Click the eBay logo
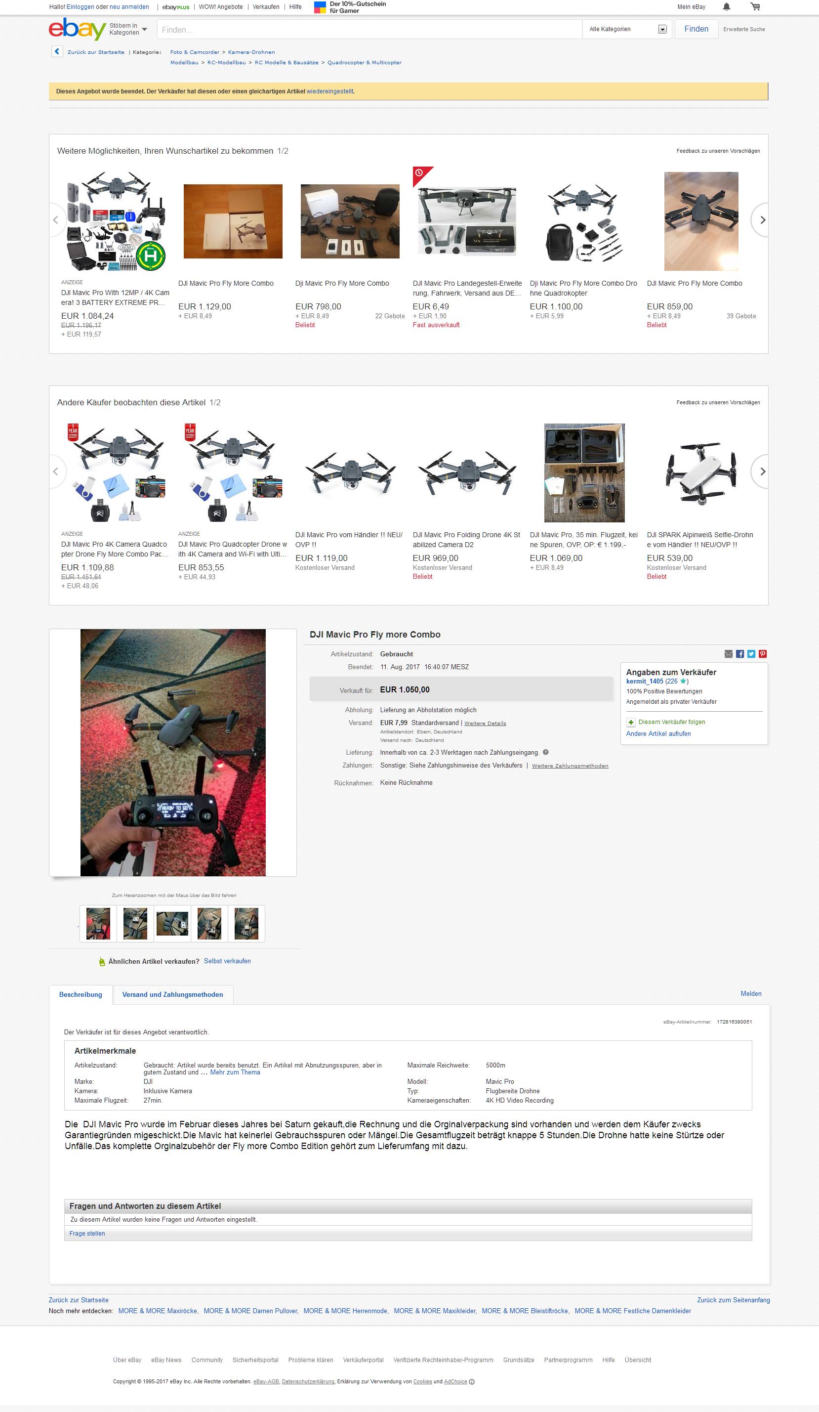The width and height of the screenshot is (819, 1412). [x=78, y=29]
